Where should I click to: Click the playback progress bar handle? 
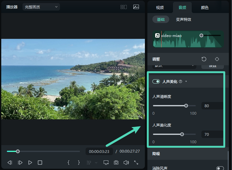pos(18,151)
